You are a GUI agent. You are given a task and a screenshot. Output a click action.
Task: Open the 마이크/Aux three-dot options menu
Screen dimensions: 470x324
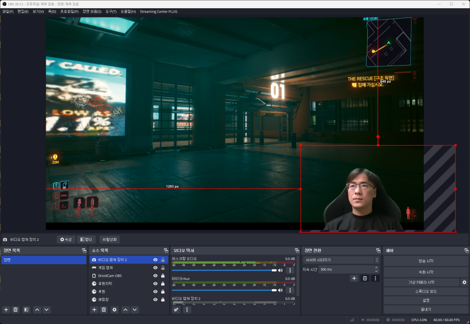click(290, 290)
